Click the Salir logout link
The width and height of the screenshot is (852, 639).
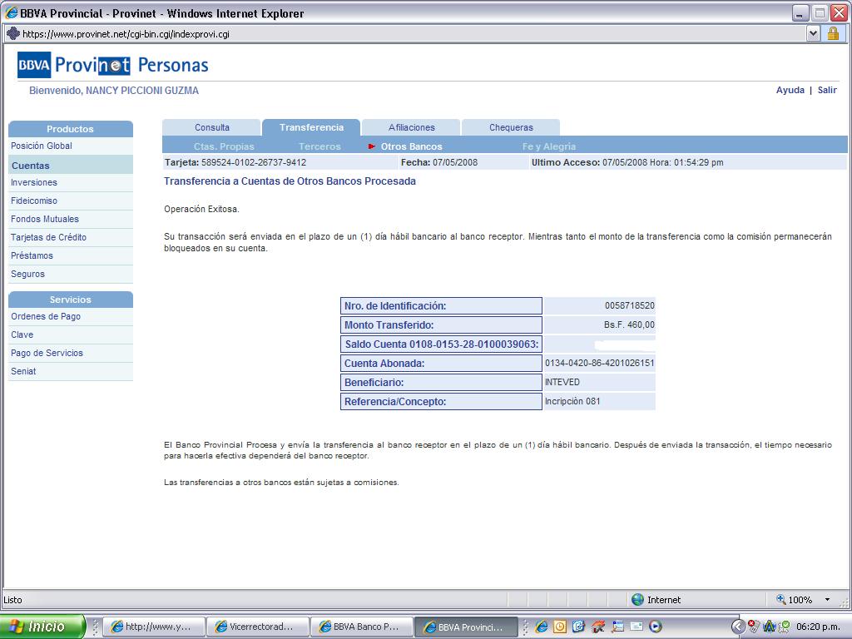click(827, 90)
